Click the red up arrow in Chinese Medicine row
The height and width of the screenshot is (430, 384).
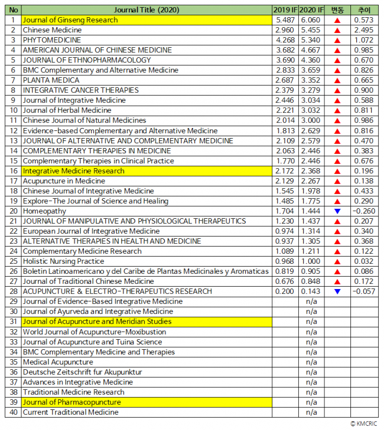pyautogui.click(x=337, y=31)
